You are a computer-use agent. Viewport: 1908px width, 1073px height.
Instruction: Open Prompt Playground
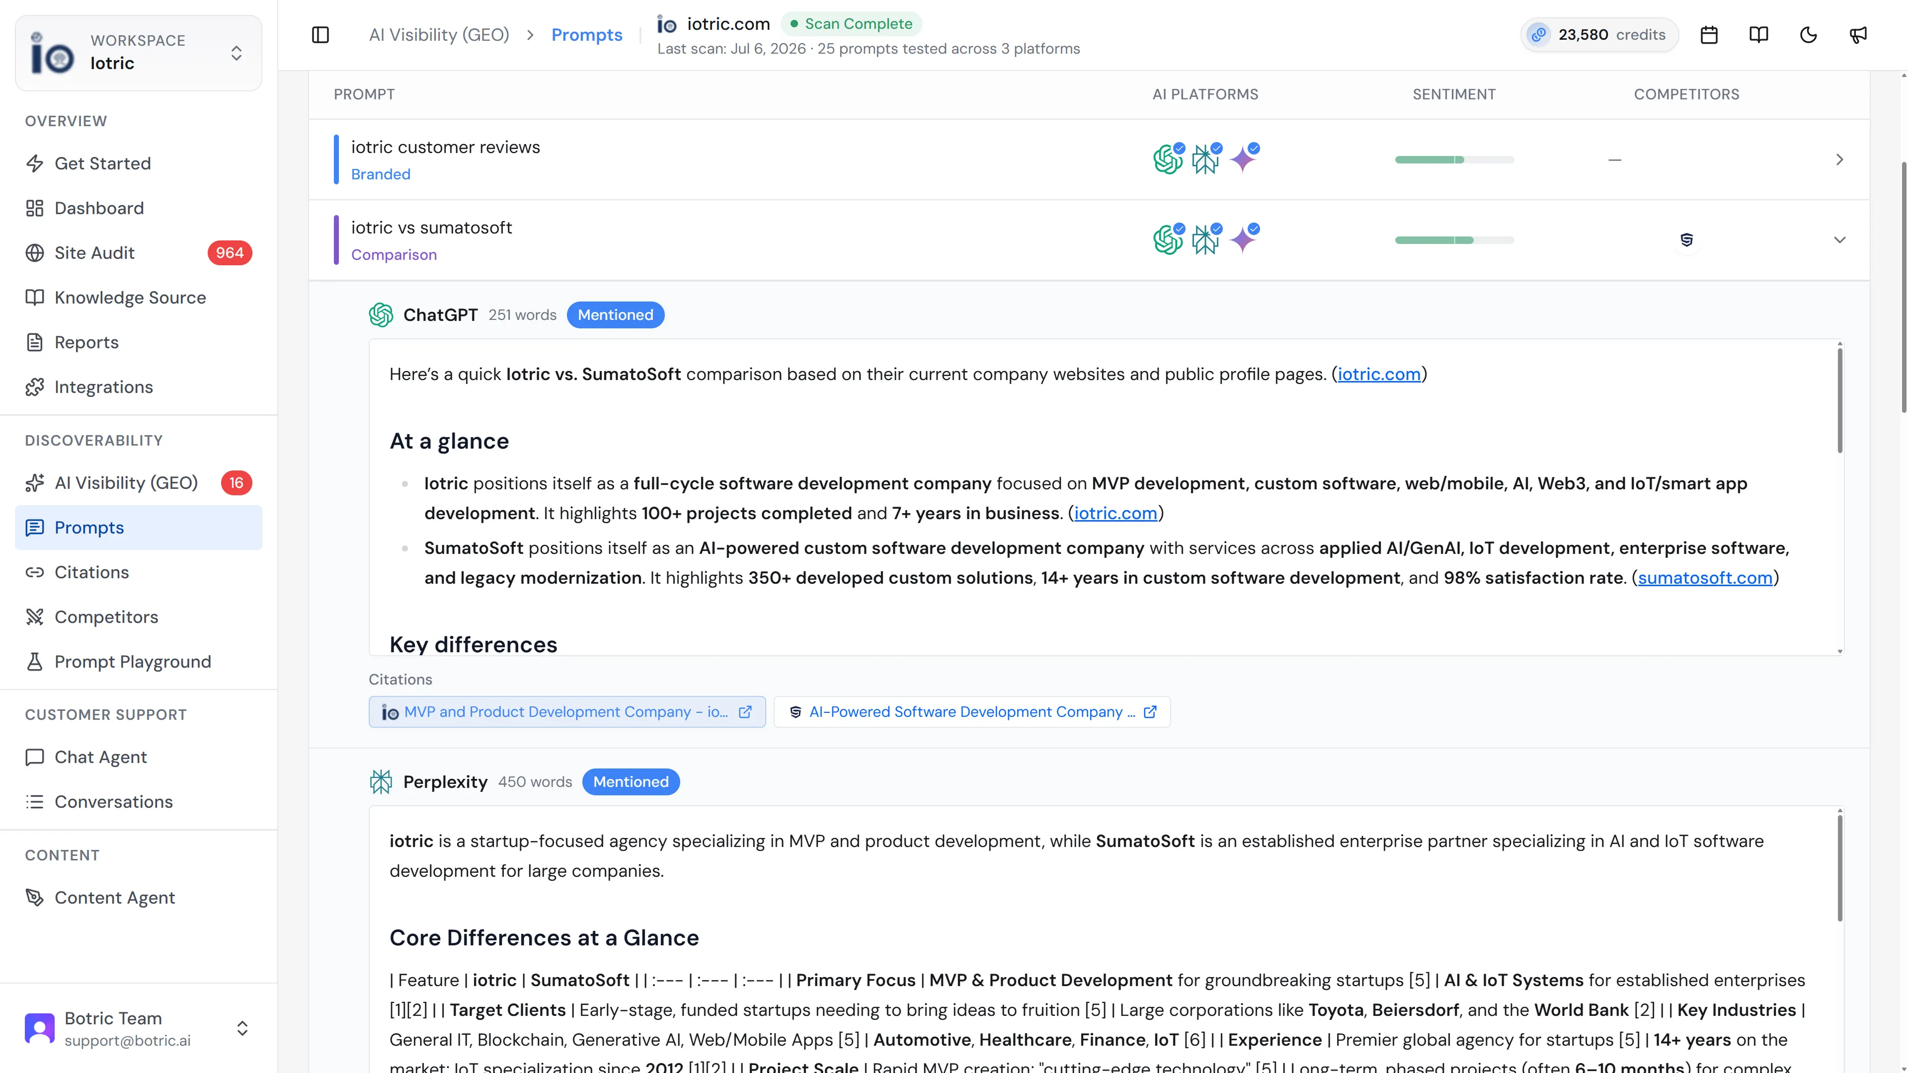coord(139,662)
